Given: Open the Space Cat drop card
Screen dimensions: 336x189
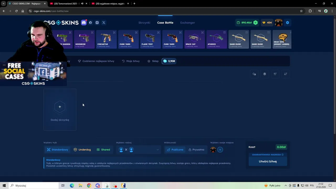Looking at the screenshot, I should pos(195,39).
